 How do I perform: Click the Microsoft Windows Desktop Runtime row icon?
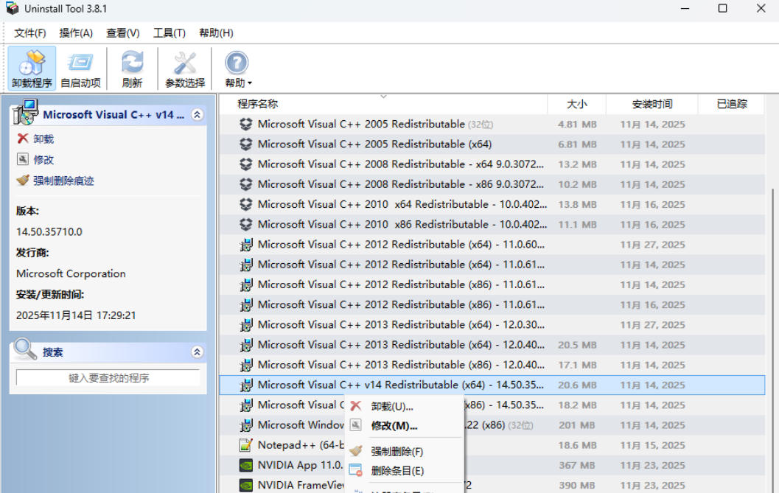tap(246, 425)
